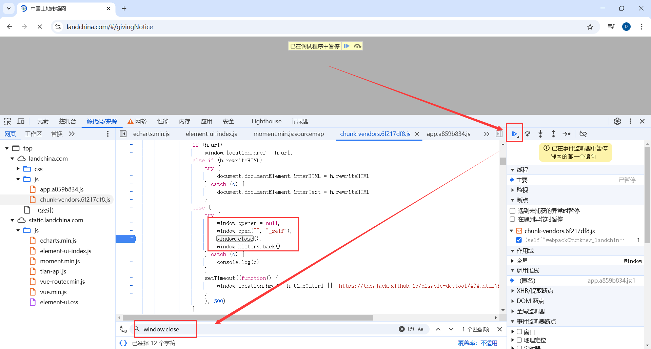Resume from the paused-in-debugger overlay
This screenshot has width=651, height=349.
(x=347, y=46)
